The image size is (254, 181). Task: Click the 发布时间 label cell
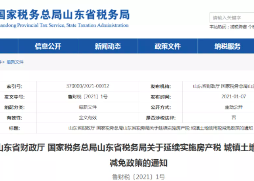[160, 97]
